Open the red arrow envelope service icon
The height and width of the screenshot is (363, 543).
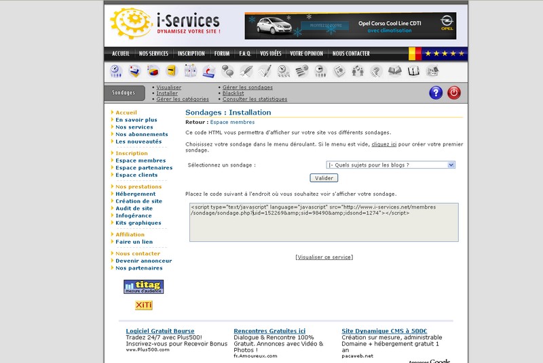209,71
